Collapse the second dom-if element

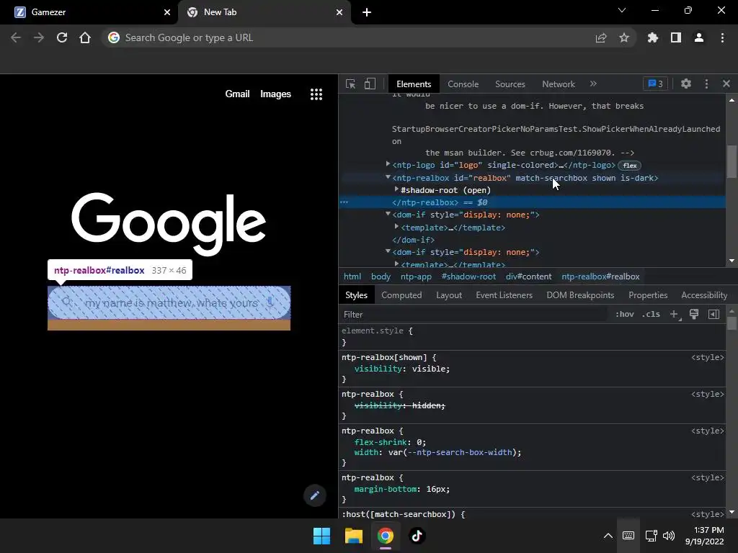click(x=388, y=251)
